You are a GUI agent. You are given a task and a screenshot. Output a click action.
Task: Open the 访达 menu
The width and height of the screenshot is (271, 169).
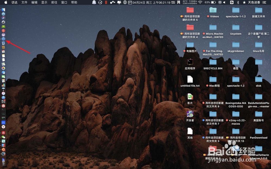(14, 2)
